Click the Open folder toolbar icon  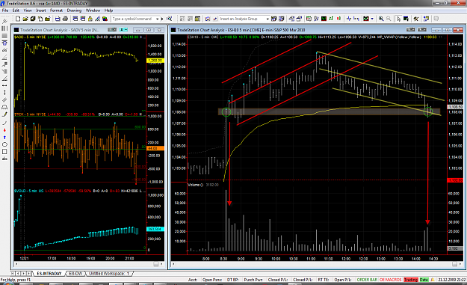tap(25, 19)
